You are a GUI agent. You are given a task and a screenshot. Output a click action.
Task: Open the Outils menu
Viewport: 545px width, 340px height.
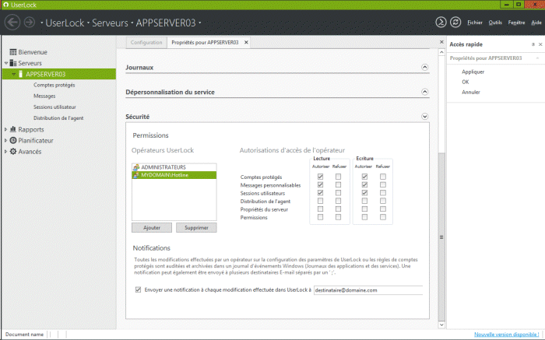pos(495,23)
